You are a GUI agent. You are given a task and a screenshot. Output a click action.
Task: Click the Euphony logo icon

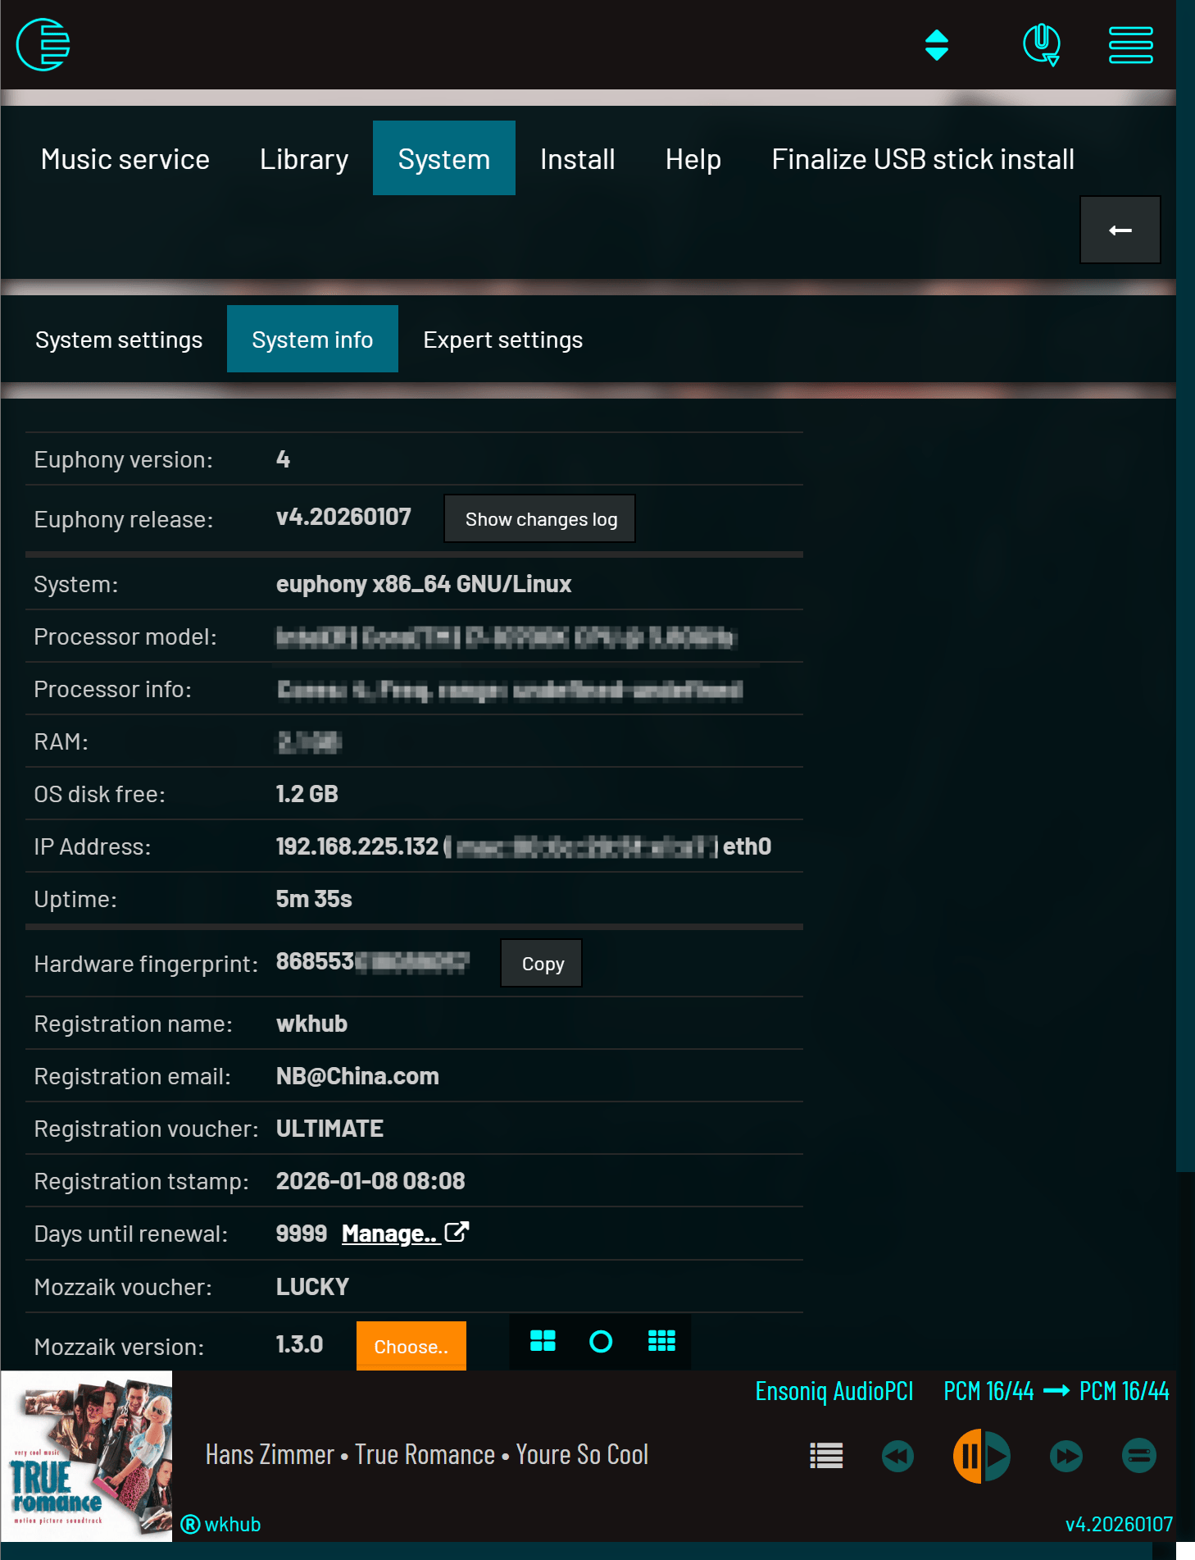click(43, 45)
